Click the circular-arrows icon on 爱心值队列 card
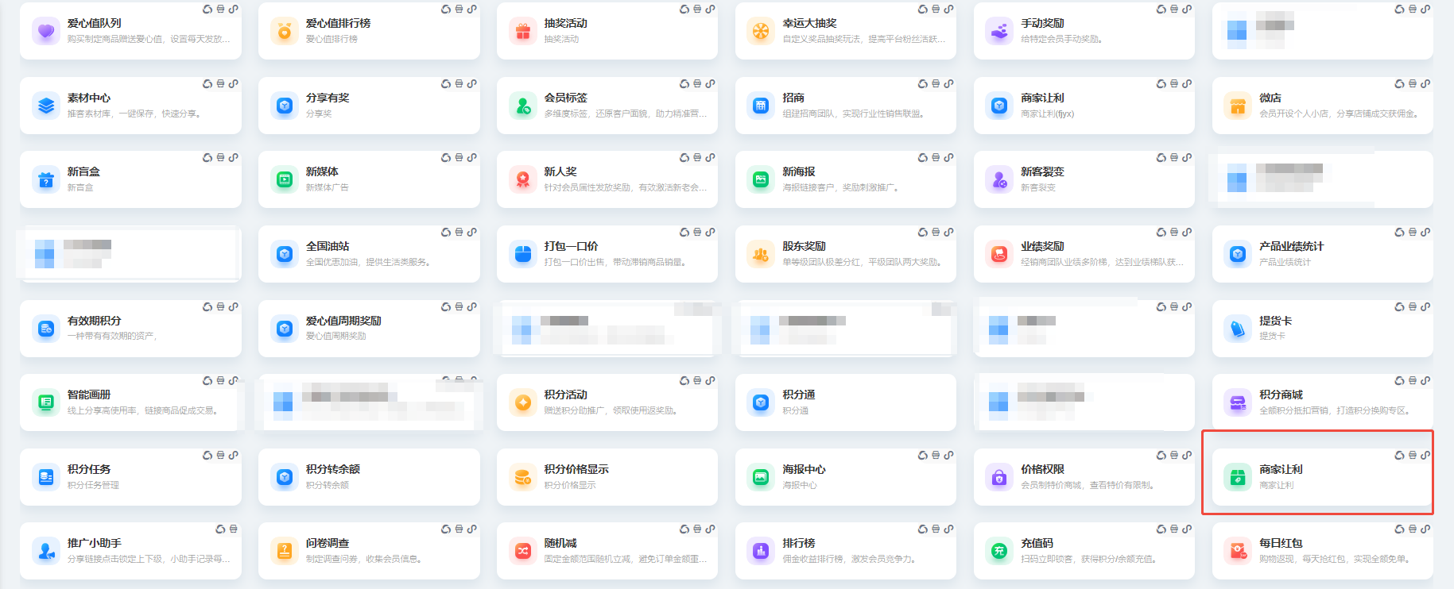This screenshot has height=589, width=1454. click(207, 10)
